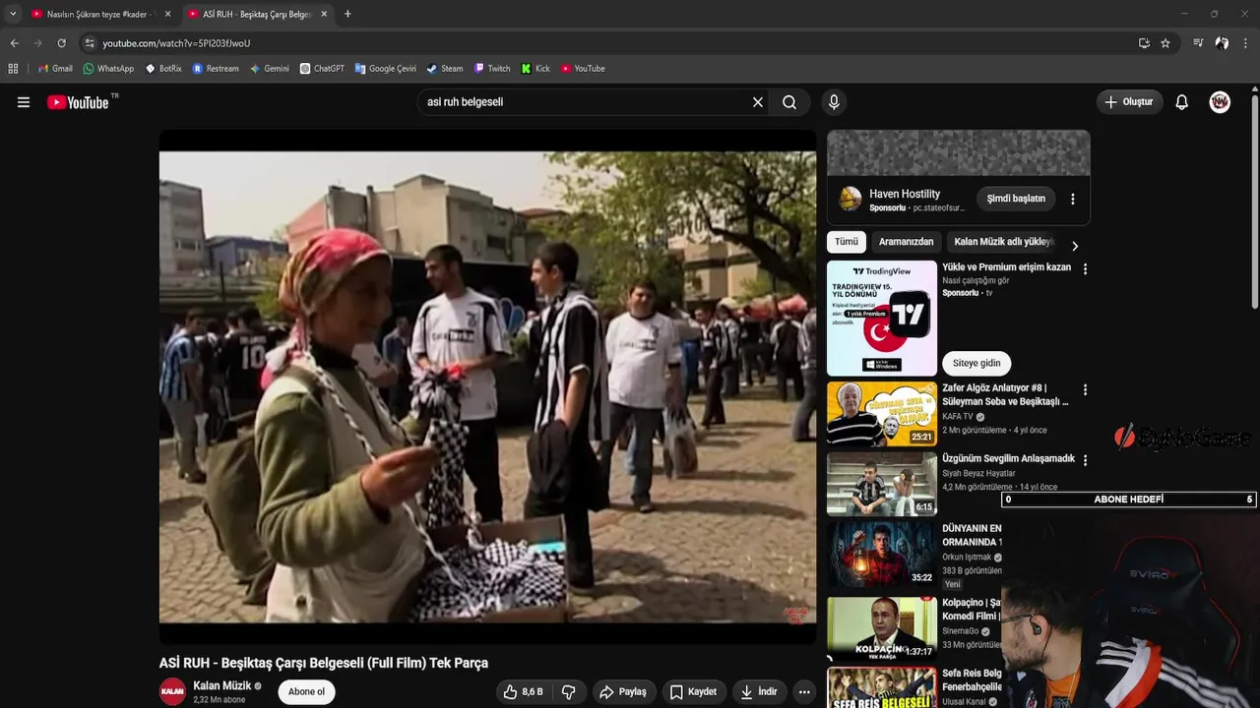The image size is (1260, 708).
Task: Go to YouTube home via logo
Action: 79,102
